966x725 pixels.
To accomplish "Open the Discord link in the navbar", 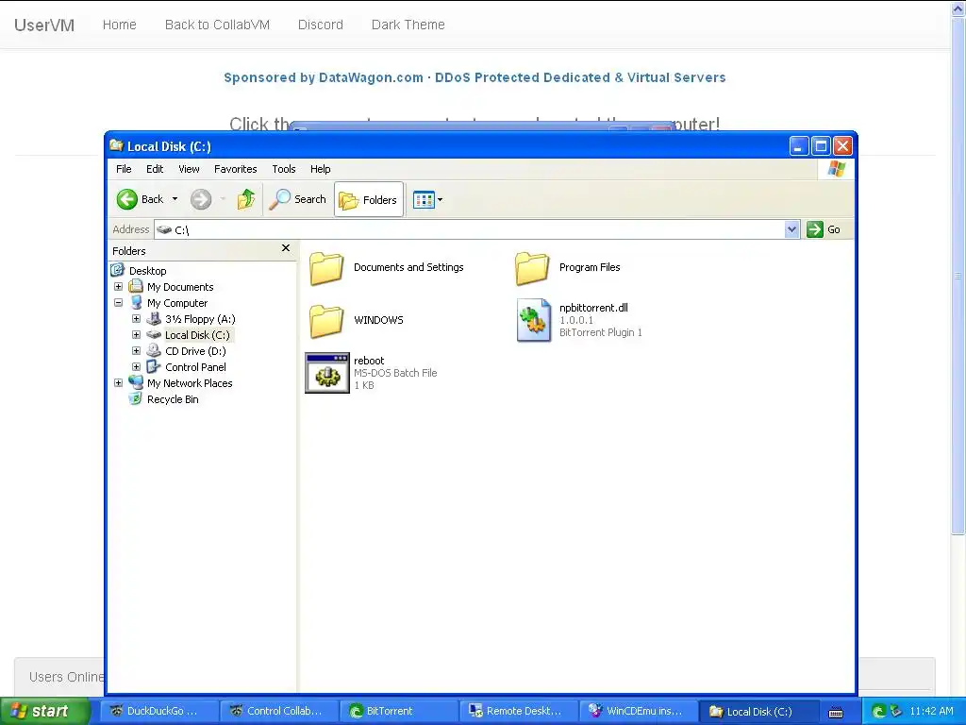I will tap(321, 25).
